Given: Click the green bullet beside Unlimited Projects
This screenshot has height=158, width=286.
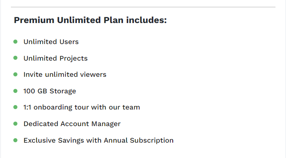Looking at the screenshot, I should [15, 58].
